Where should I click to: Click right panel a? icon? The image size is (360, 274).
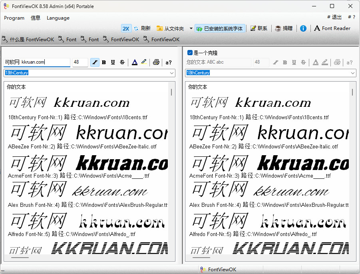(x=350, y=62)
